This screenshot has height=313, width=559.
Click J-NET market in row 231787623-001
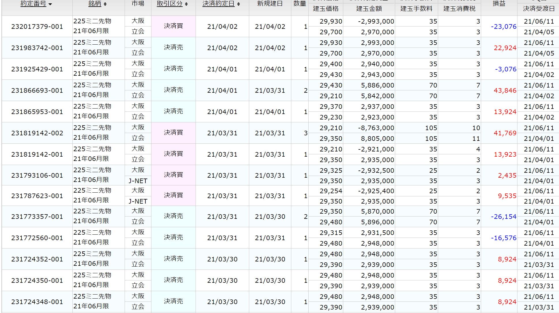[x=138, y=201]
